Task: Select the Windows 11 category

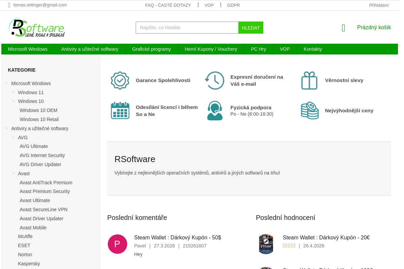Action: (31, 92)
